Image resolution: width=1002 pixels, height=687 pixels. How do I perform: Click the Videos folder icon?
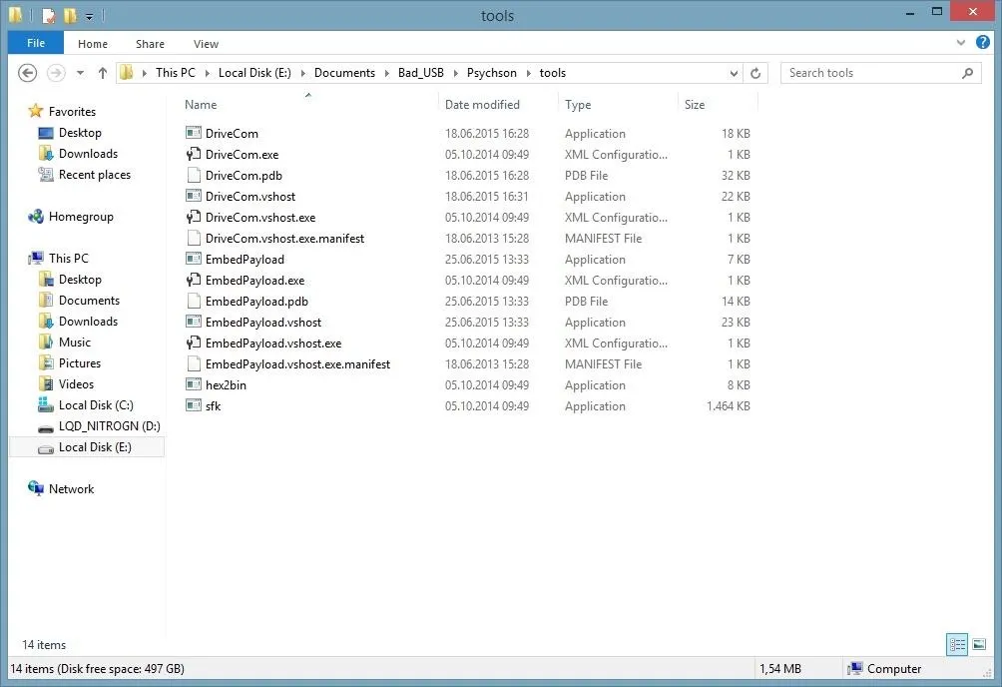pos(46,384)
